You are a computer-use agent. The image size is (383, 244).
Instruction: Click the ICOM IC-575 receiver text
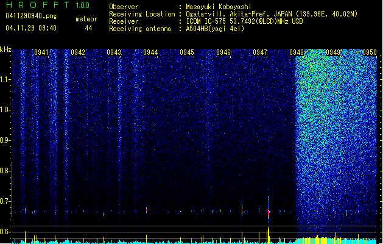(x=244, y=21)
